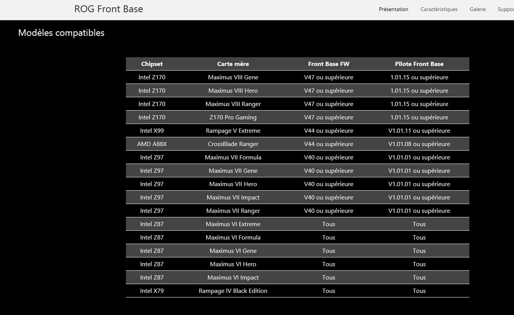Click Intel Z87 in the Maximus VI Extreme row
514x315 pixels.
[x=152, y=224]
